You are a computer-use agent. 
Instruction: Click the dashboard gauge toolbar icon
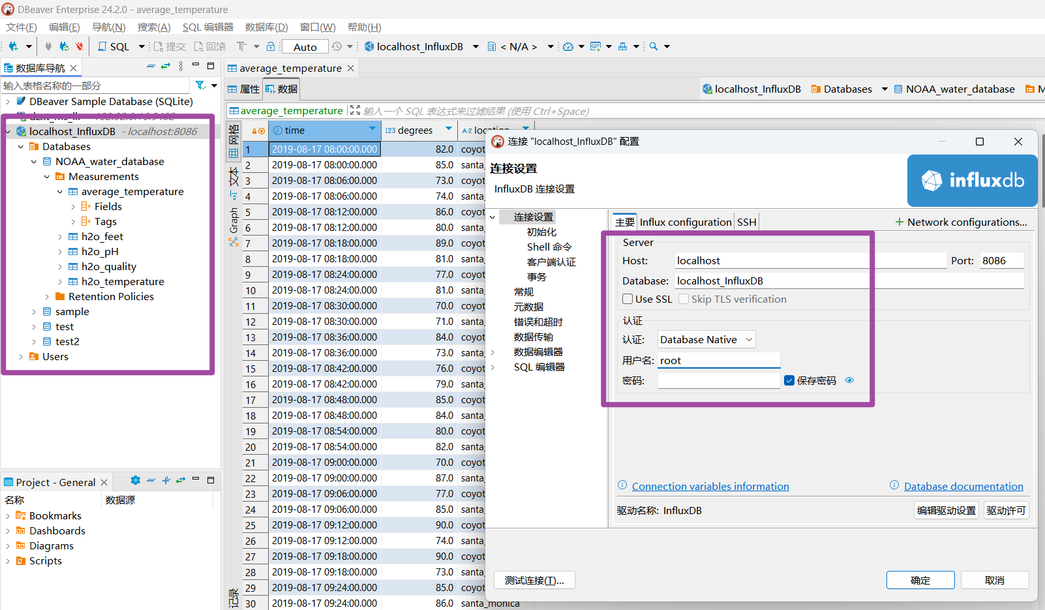pyautogui.click(x=568, y=46)
